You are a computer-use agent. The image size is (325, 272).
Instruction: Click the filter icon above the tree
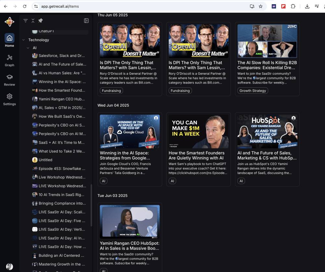(25, 21)
